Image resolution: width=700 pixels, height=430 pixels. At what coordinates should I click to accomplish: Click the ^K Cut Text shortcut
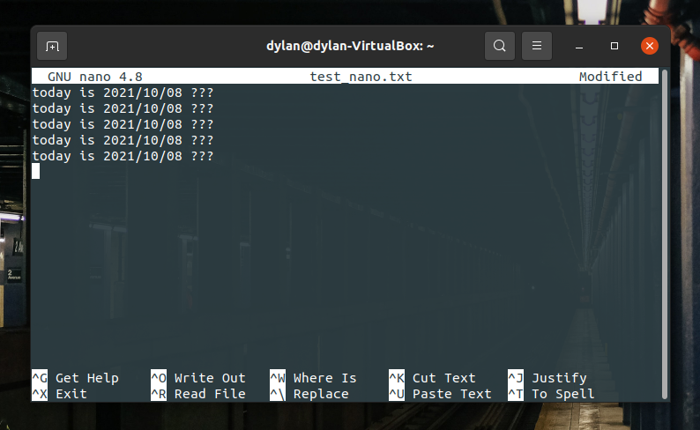pyautogui.click(x=432, y=378)
